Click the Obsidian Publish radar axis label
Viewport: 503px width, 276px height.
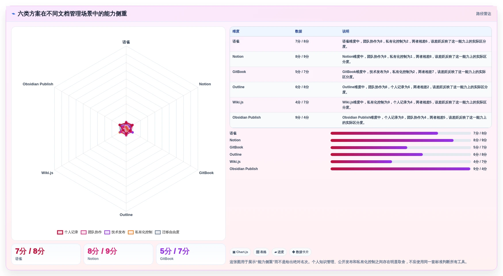[x=38, y=84]
